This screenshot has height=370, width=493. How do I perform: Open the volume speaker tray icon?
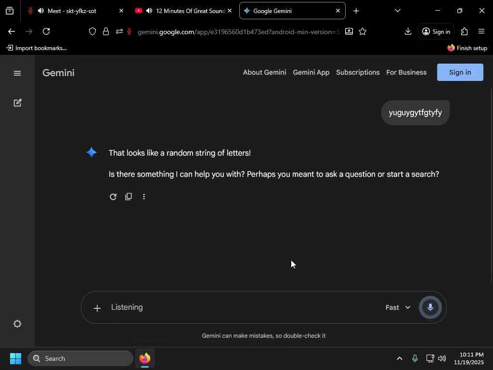442,358
